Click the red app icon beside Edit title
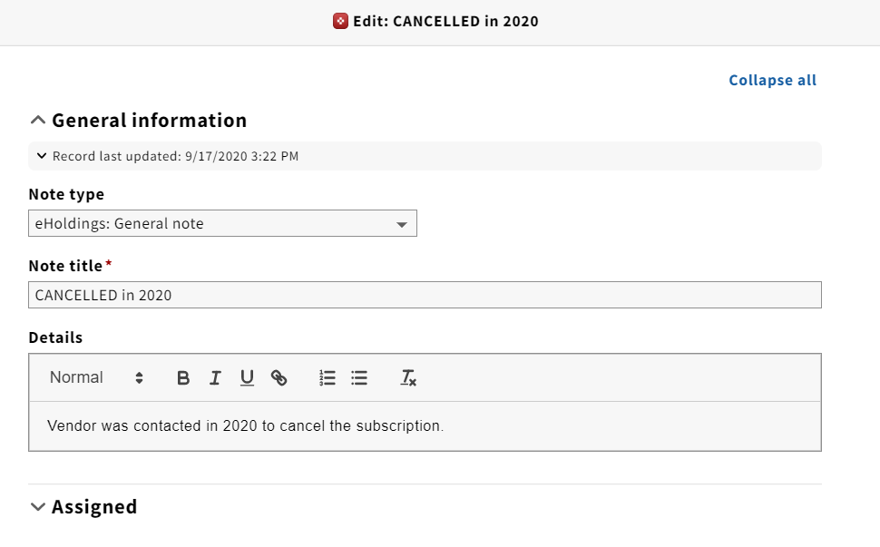Screen dimensions: 880x547 (340, 22)
